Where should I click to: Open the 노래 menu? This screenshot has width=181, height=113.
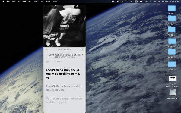24,2
